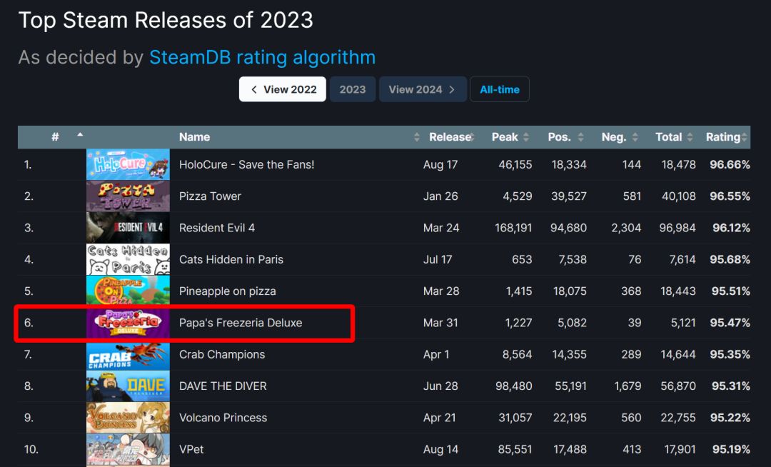Sort table by Name column header

(195, 137)
